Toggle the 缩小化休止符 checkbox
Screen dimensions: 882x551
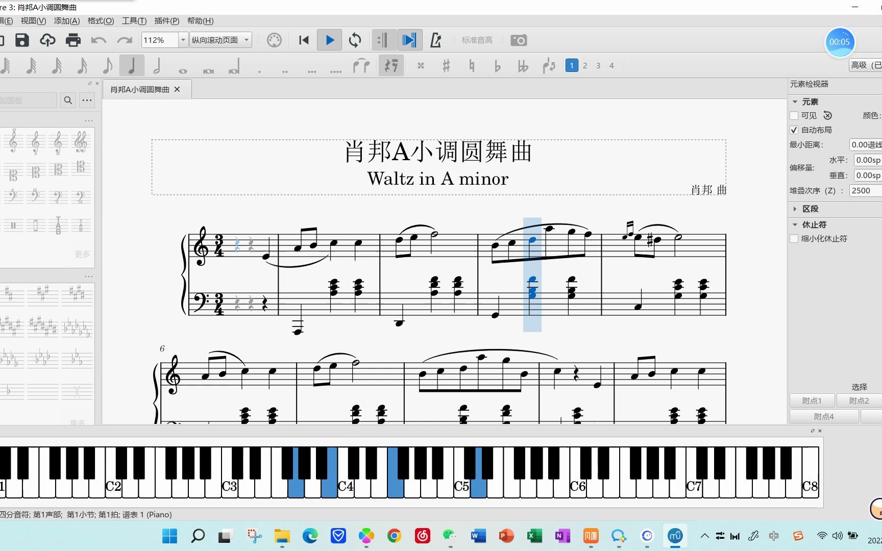coord(794,238)
